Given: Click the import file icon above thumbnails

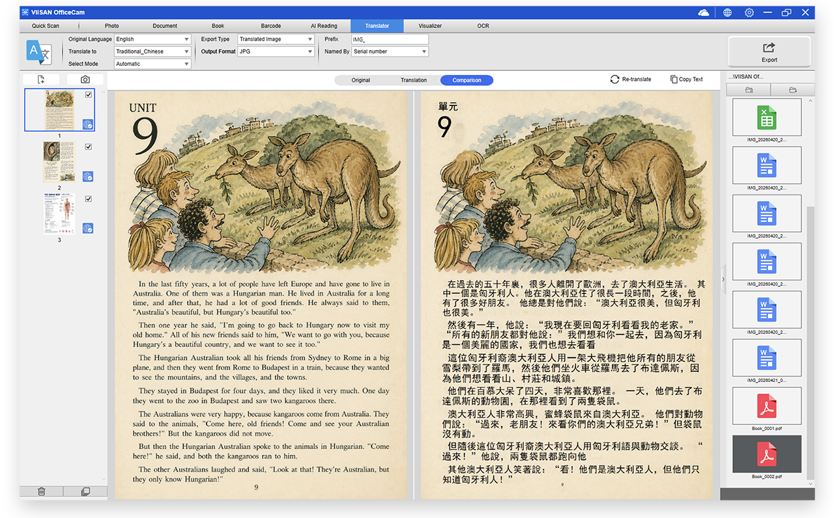Looking at the screenshot, I should [x=41, y=79].
